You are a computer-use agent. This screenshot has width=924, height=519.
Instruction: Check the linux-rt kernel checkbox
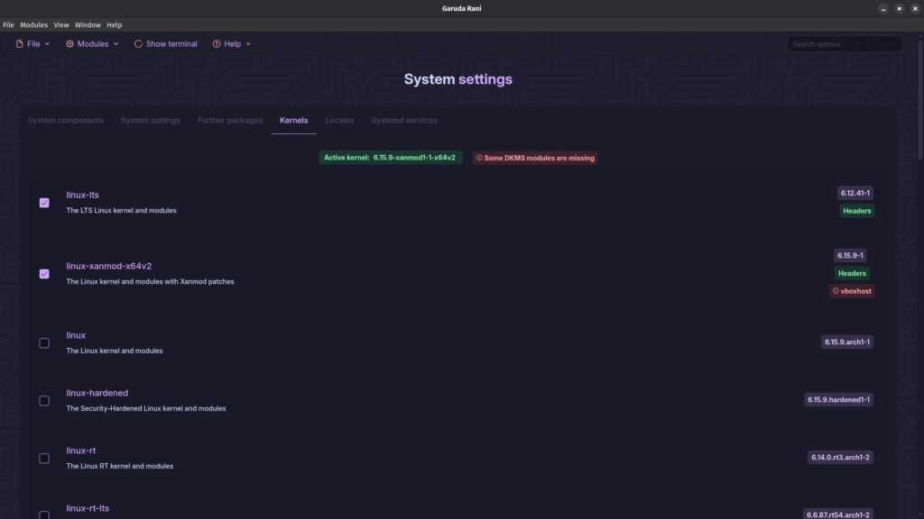(44, 459)
